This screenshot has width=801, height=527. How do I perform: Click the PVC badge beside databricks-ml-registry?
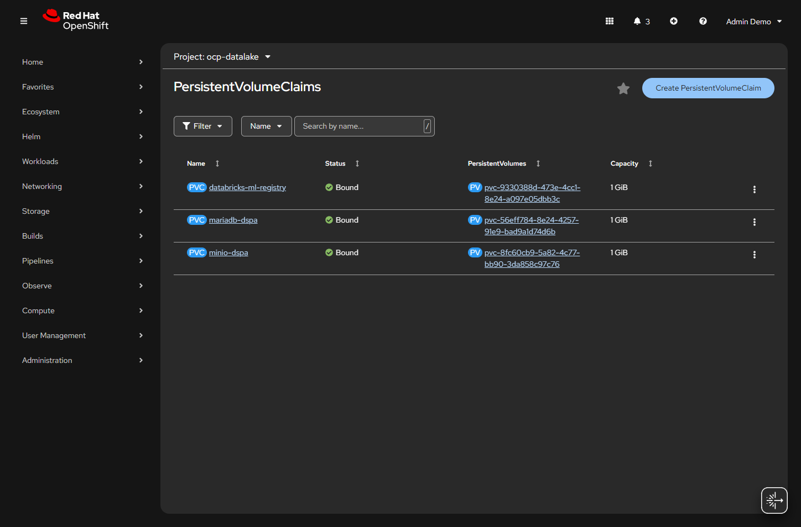point(197,187)
